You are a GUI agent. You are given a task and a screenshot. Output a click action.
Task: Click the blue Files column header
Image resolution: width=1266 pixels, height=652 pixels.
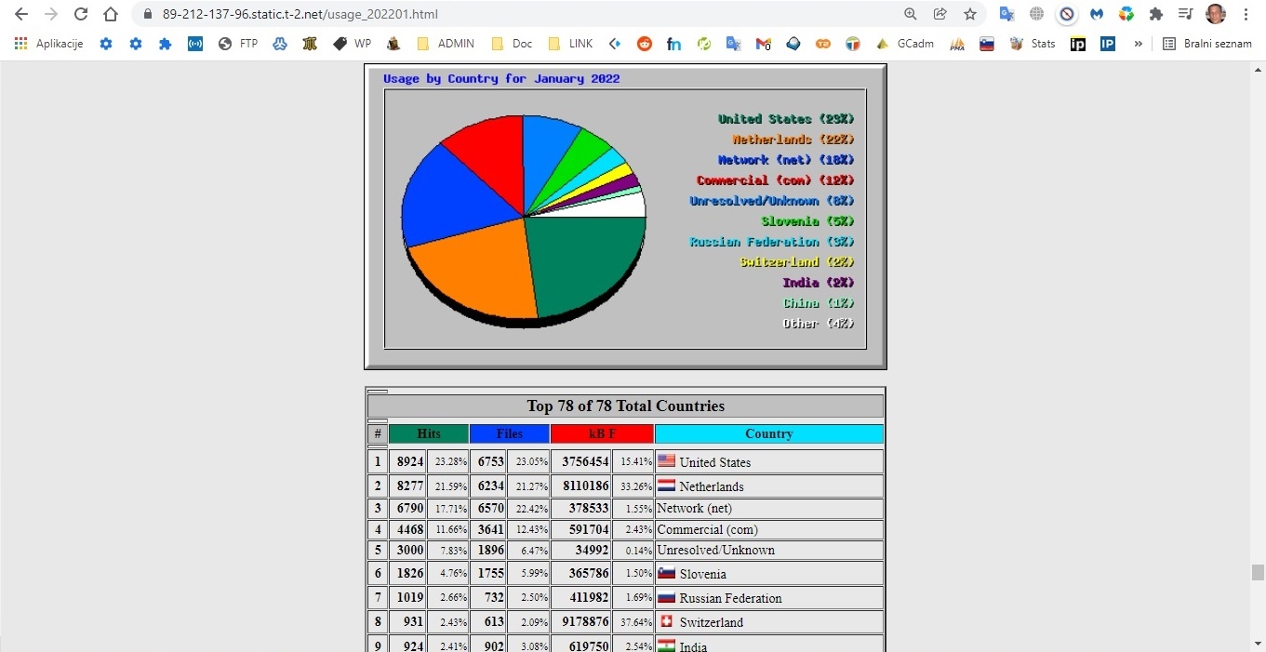509,433
